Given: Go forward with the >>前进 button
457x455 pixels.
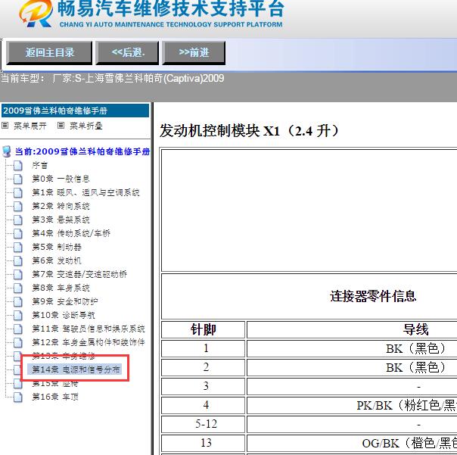Looking at the screenshot, I should 194,53.
